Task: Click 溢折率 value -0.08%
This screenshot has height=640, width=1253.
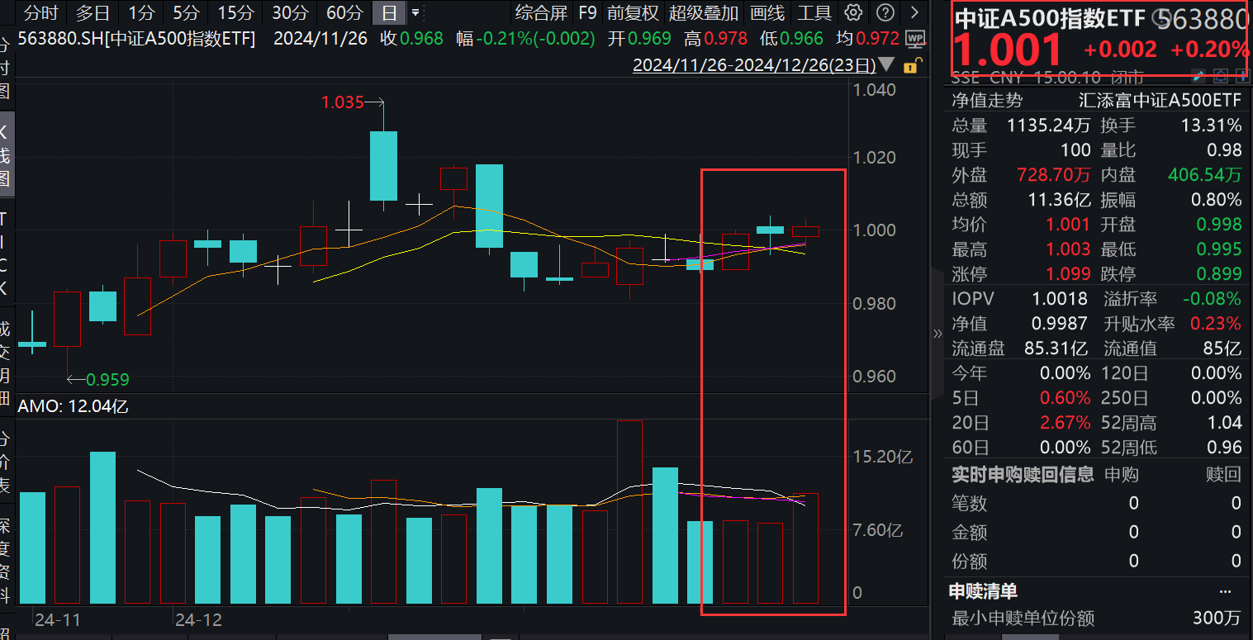Action: pyautogui.click(x=1211, y=299)
